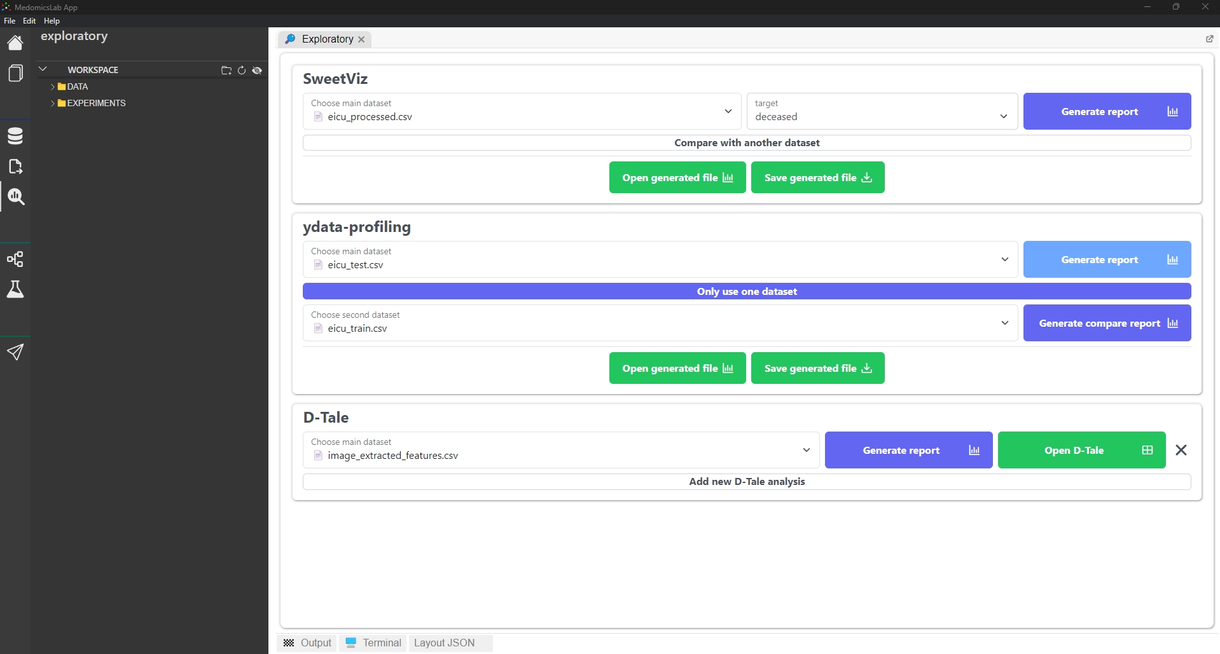Open the Learning flow-diagram sidebar icon
The image size is (1220, 654).
15,259
